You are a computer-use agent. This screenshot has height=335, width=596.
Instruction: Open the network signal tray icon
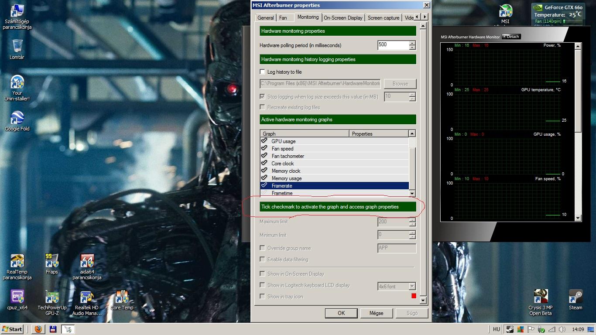point(552,329)
